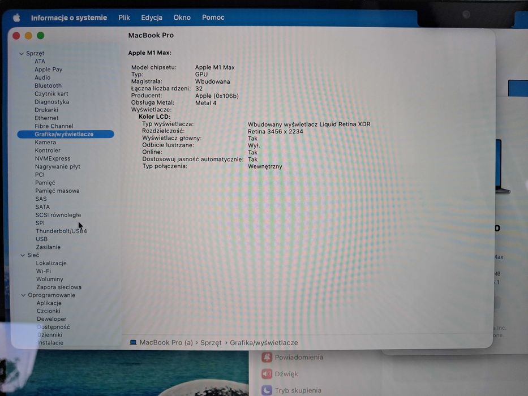Select Aplikacje under Oprogramowanie
Viewport: 528px width, 396px height.
[49, 303]
